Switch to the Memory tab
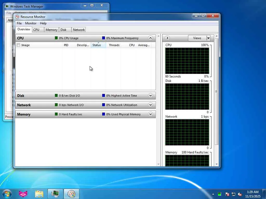Image resolution: width=266 pixels, height=199 pixels. pos(51,30)
